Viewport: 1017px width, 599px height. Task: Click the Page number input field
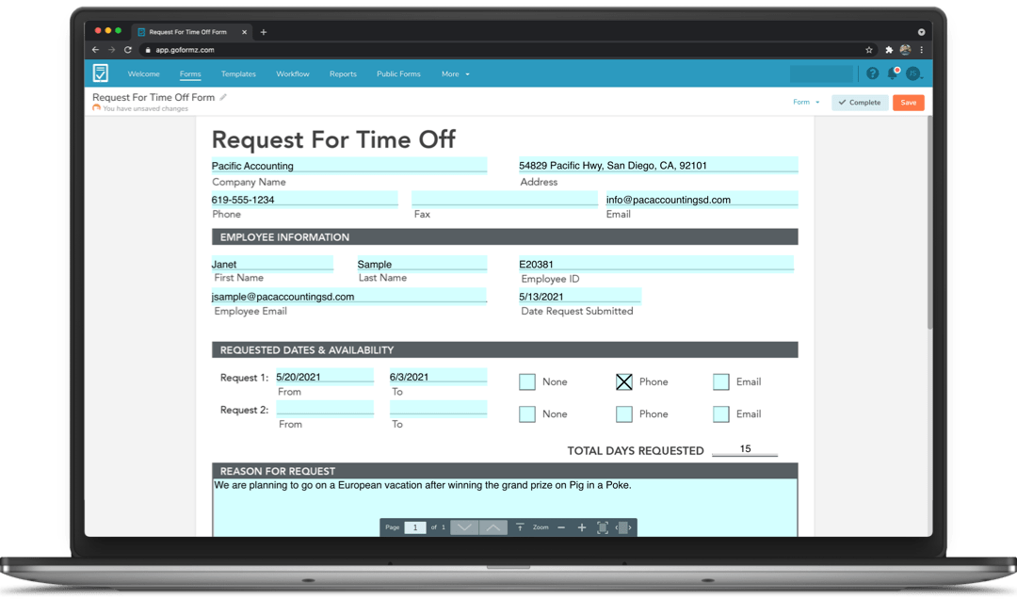(415, 527)
